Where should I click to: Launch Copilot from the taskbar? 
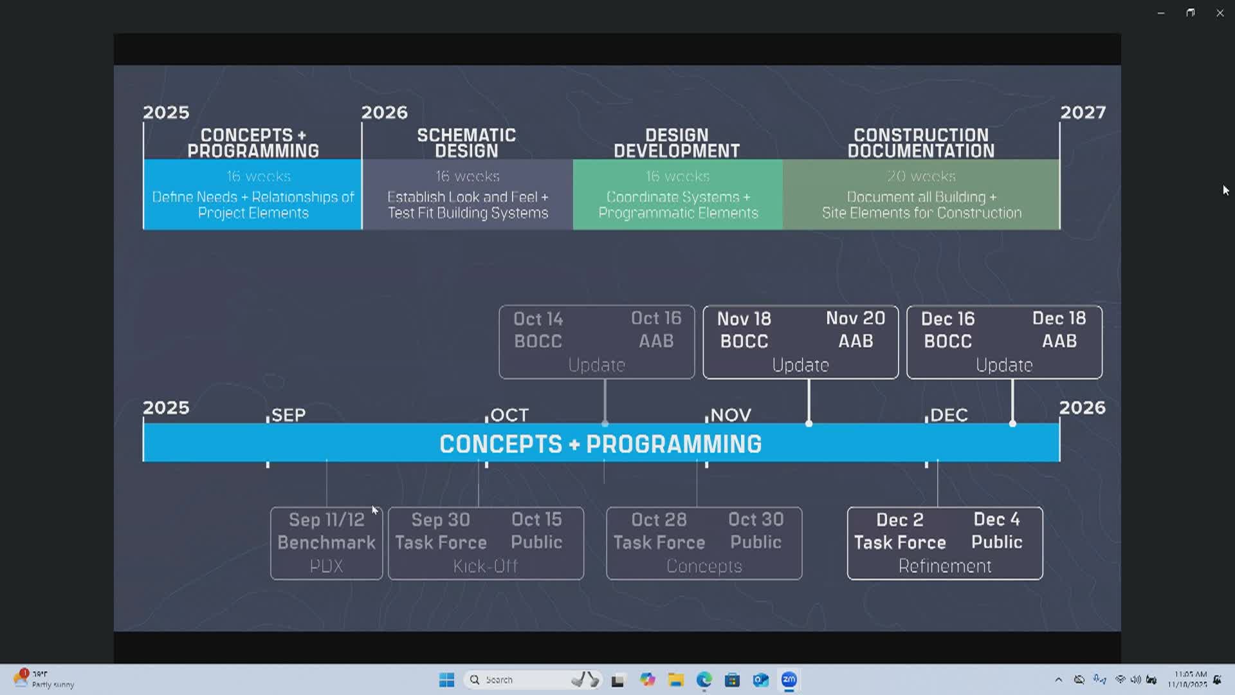647,680
